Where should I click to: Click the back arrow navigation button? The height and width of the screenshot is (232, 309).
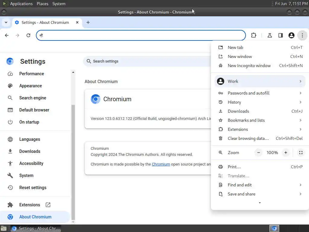(7, 35)
